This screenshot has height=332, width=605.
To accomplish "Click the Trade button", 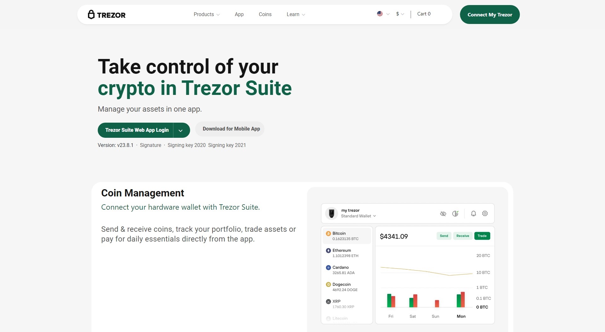I will click(482, 236).
